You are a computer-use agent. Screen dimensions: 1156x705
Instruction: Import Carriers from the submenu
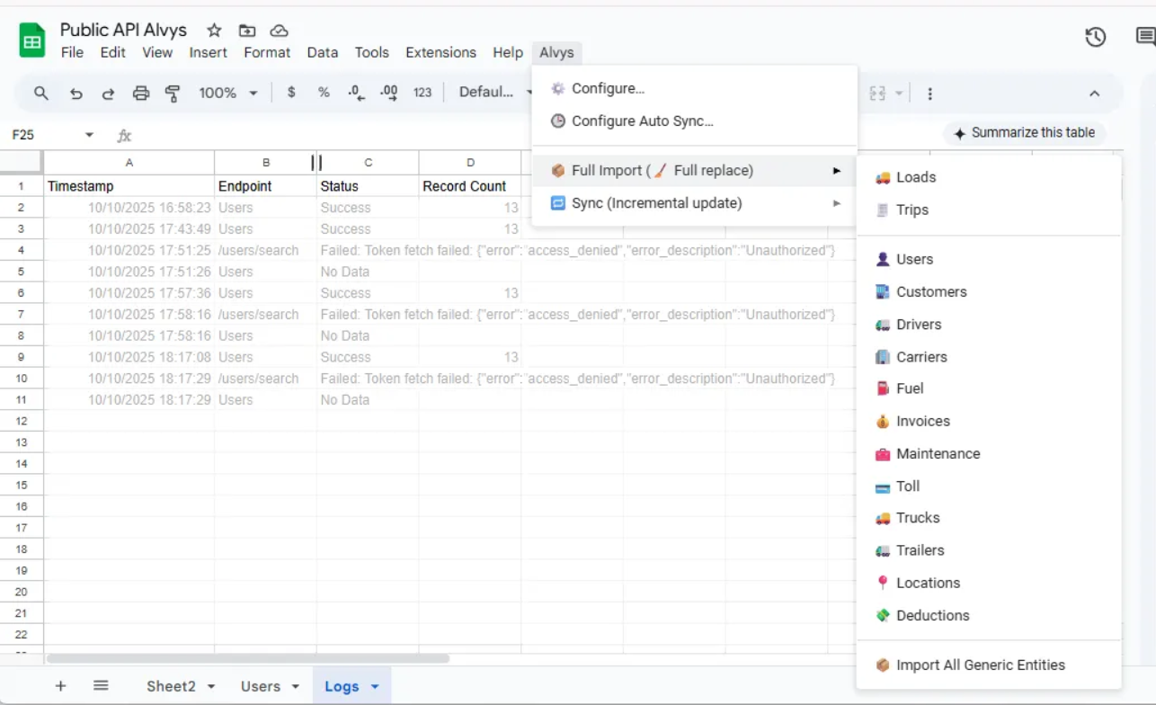(x=989, y=357)
